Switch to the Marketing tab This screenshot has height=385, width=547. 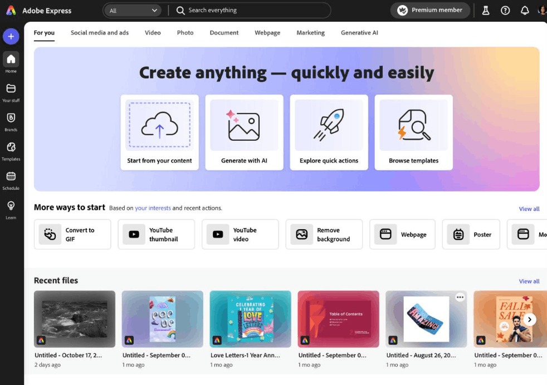click(x=310, y=33)
